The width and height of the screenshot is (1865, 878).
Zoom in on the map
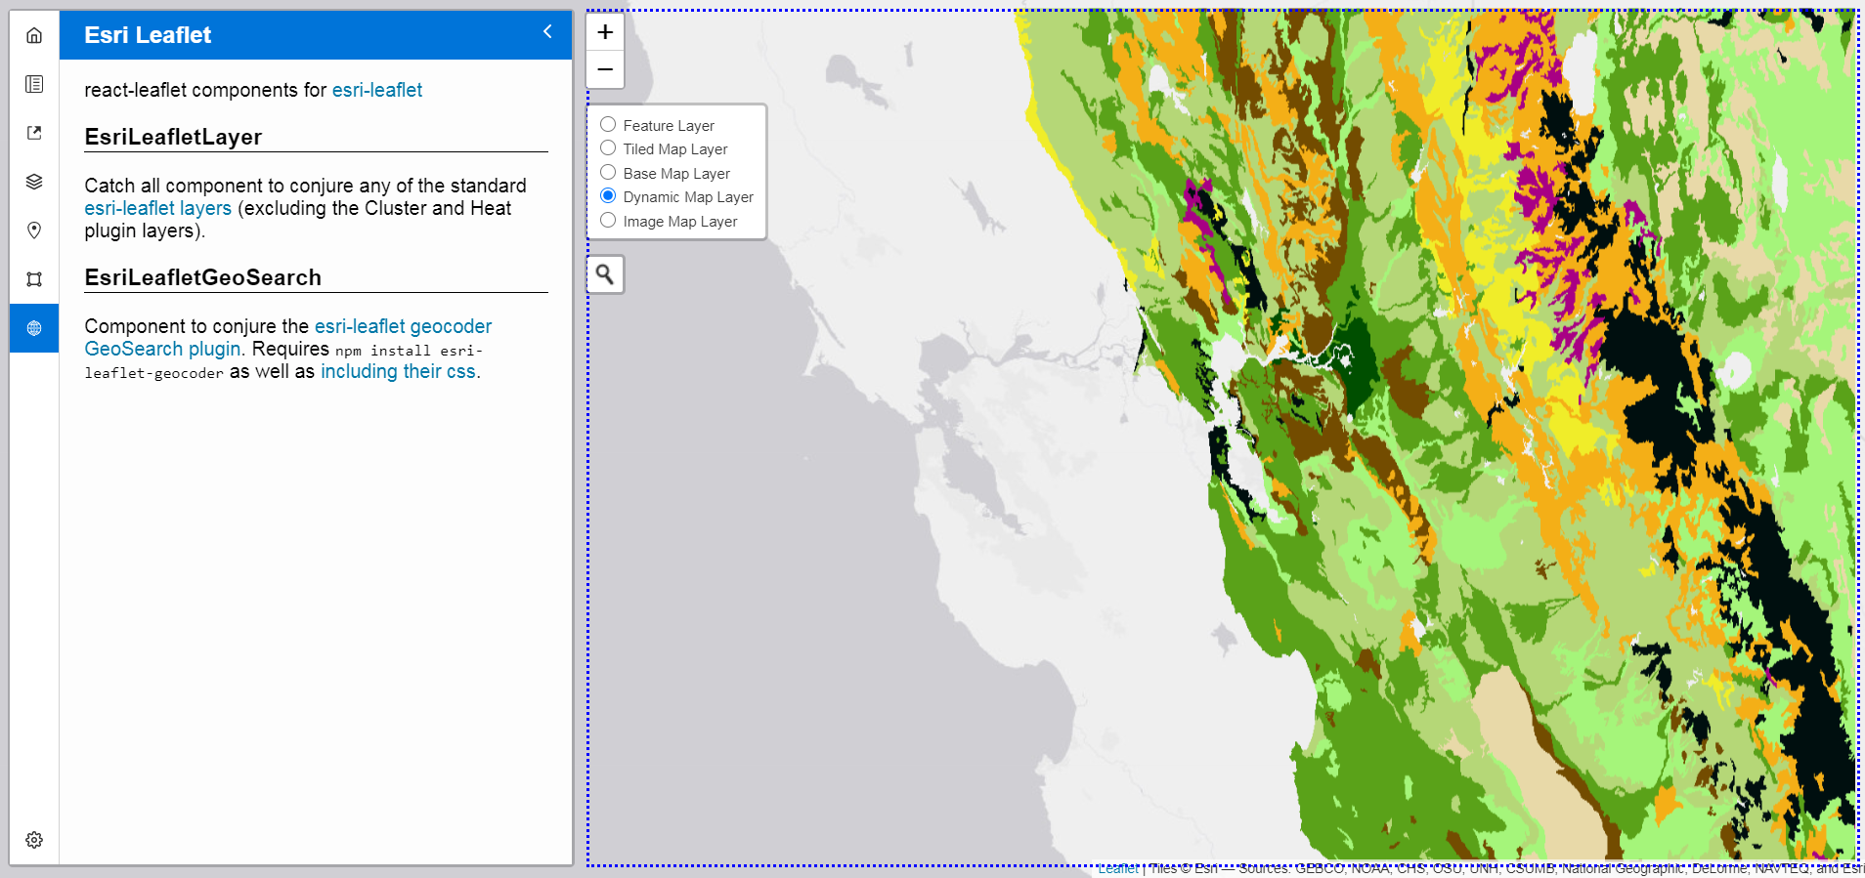(x=605, y=32)
